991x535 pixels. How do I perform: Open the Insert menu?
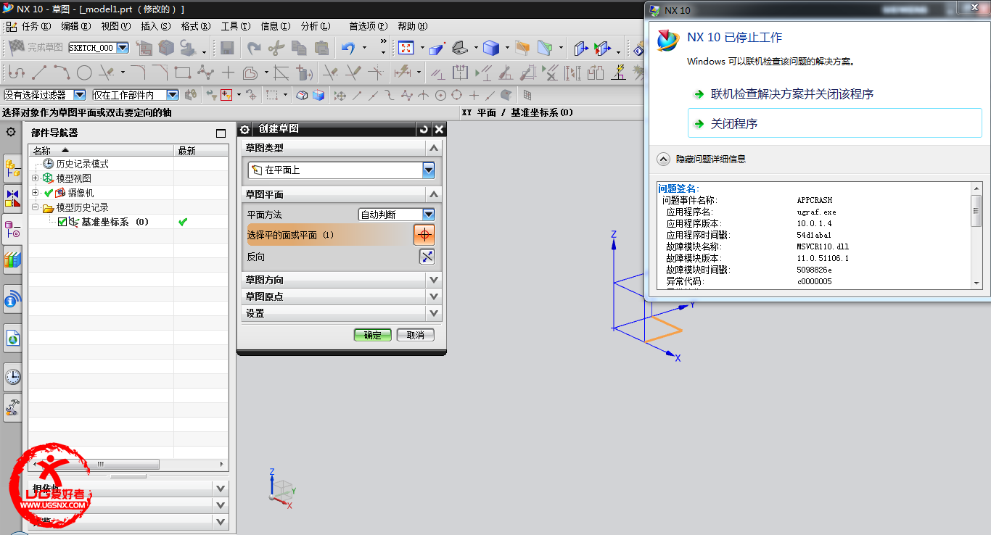click(156, 26)
